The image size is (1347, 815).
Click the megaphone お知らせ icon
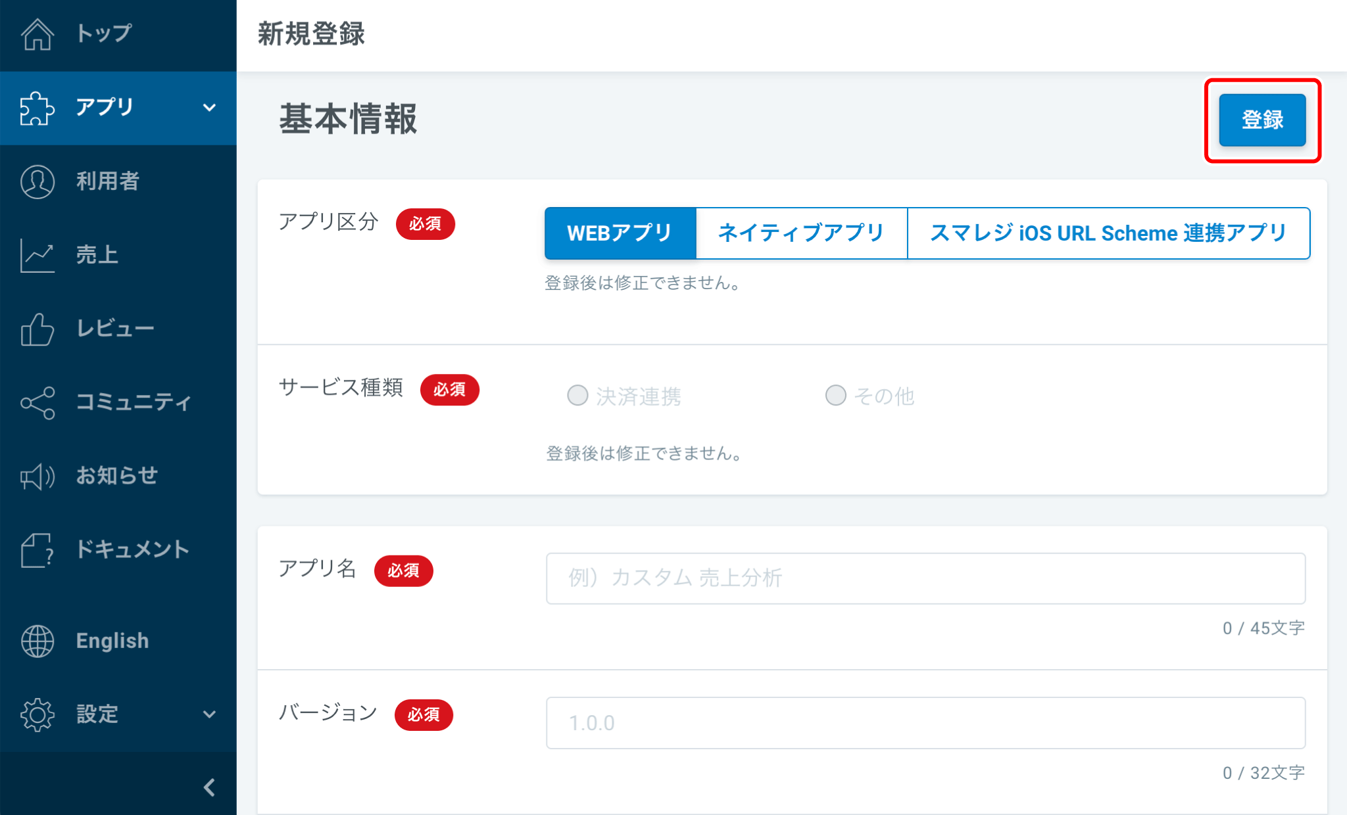[x=37, y=476]
